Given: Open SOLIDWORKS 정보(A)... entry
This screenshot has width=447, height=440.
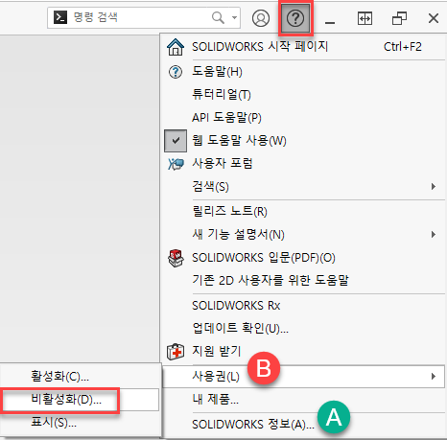Looking at the screenshot, I should (253, 425).
